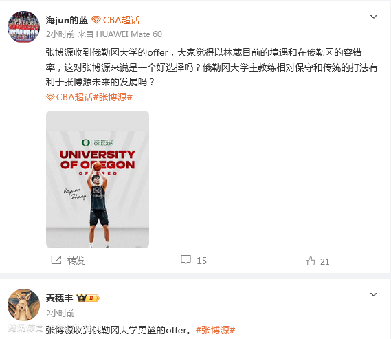
Task: Click the diamond icon beside CBA超话 header
Action: click(x=96, y=20)
